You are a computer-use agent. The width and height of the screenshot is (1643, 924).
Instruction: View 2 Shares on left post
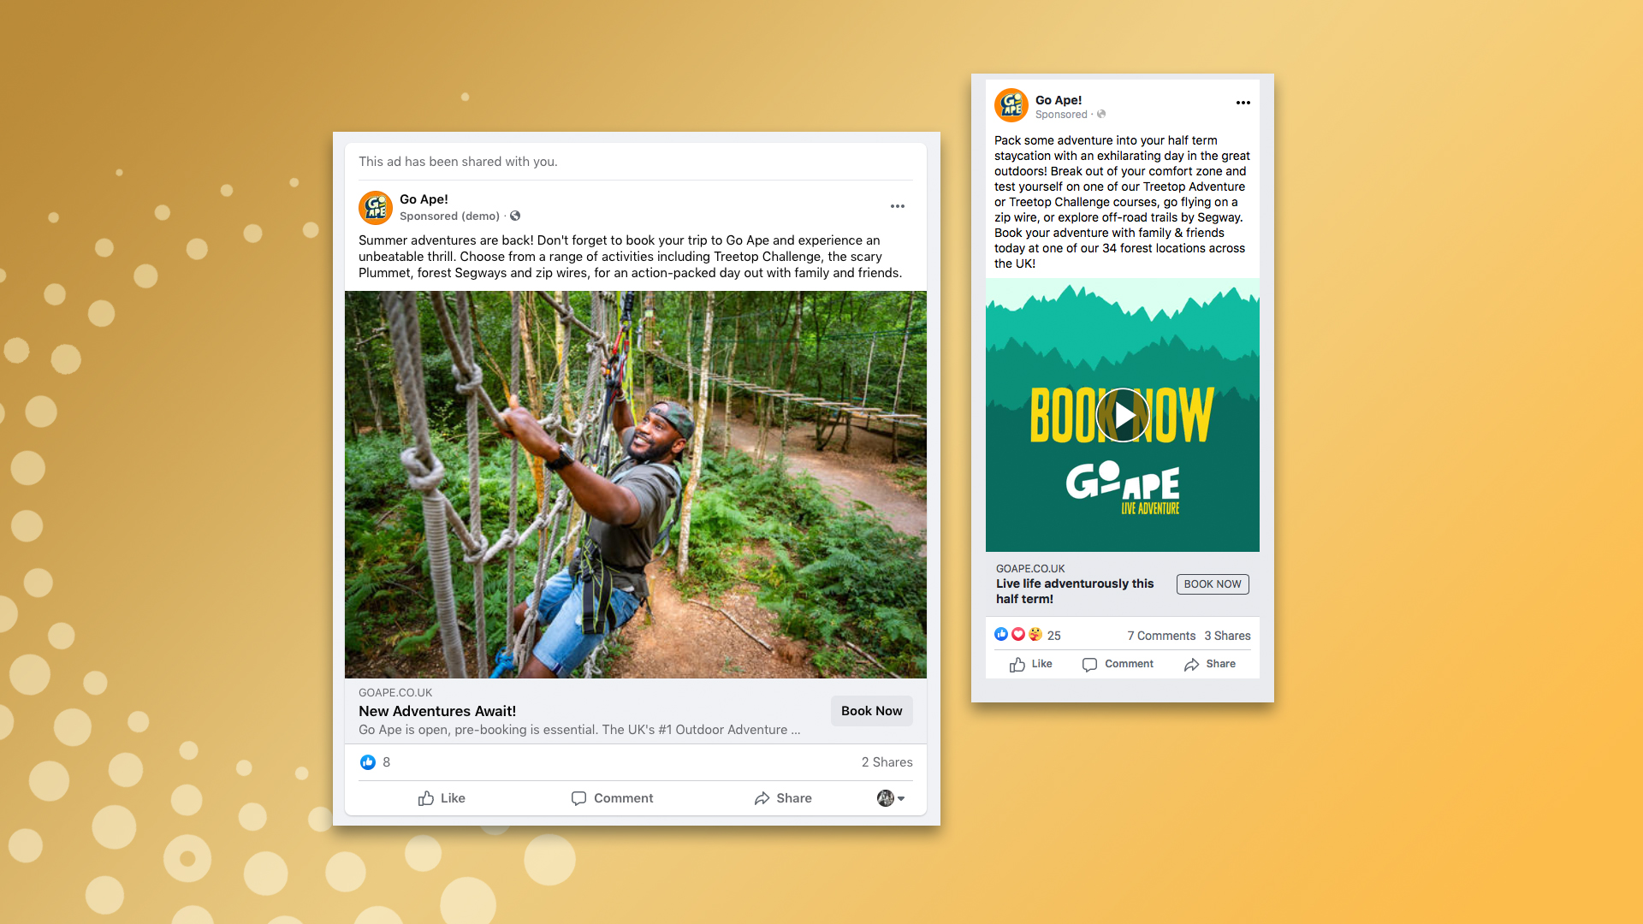887,762
